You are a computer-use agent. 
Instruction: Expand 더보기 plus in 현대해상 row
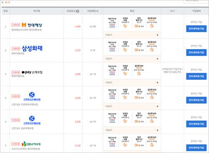pyautogui.click(x=158, y=35)
